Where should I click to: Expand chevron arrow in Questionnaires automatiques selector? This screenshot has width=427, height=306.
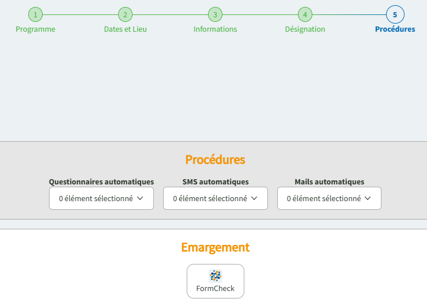[140, 198]
